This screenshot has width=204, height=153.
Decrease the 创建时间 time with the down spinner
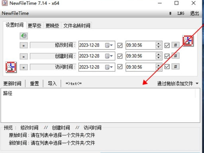coord(159,58)
